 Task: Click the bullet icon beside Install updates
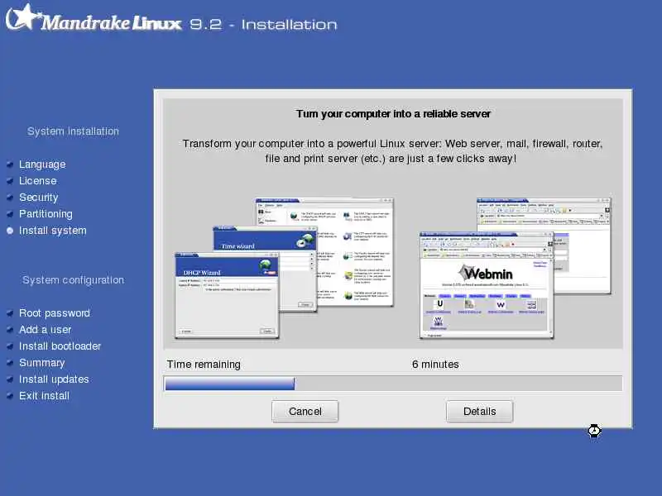(10, 379)
